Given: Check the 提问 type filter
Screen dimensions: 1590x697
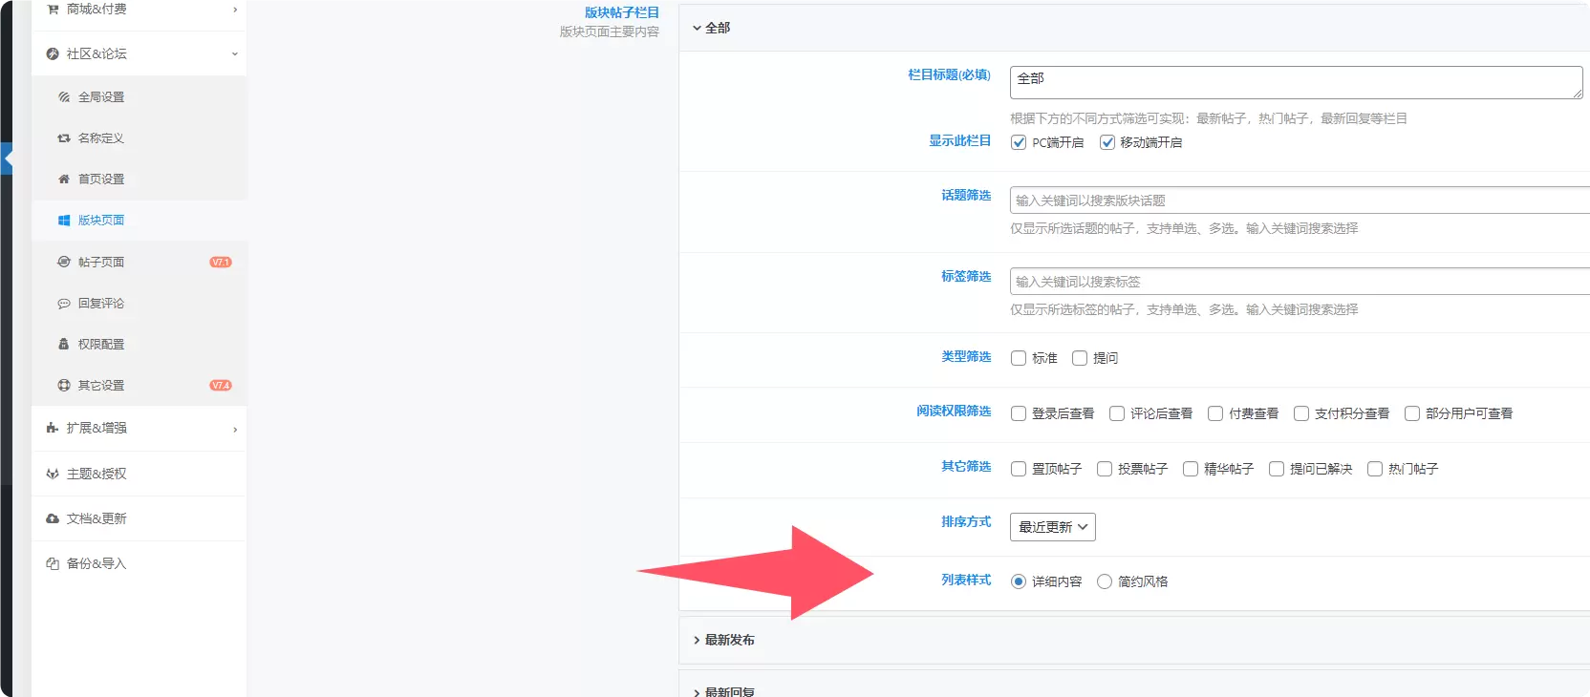Looking at the screenshot, I should tap(1080, 358).
